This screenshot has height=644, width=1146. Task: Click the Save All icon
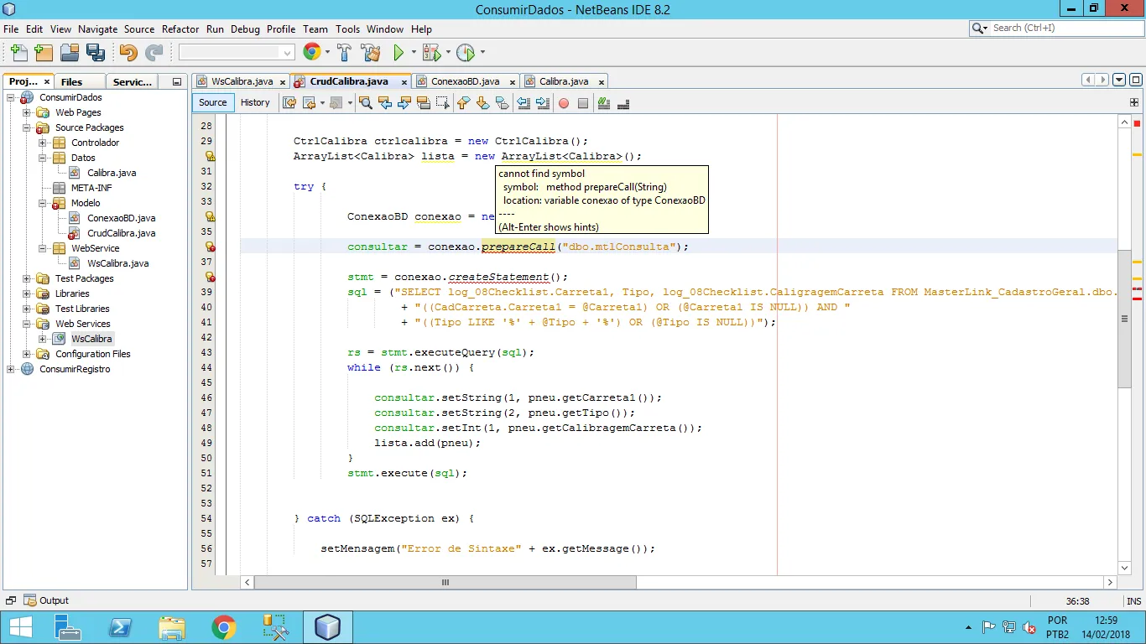96,53
